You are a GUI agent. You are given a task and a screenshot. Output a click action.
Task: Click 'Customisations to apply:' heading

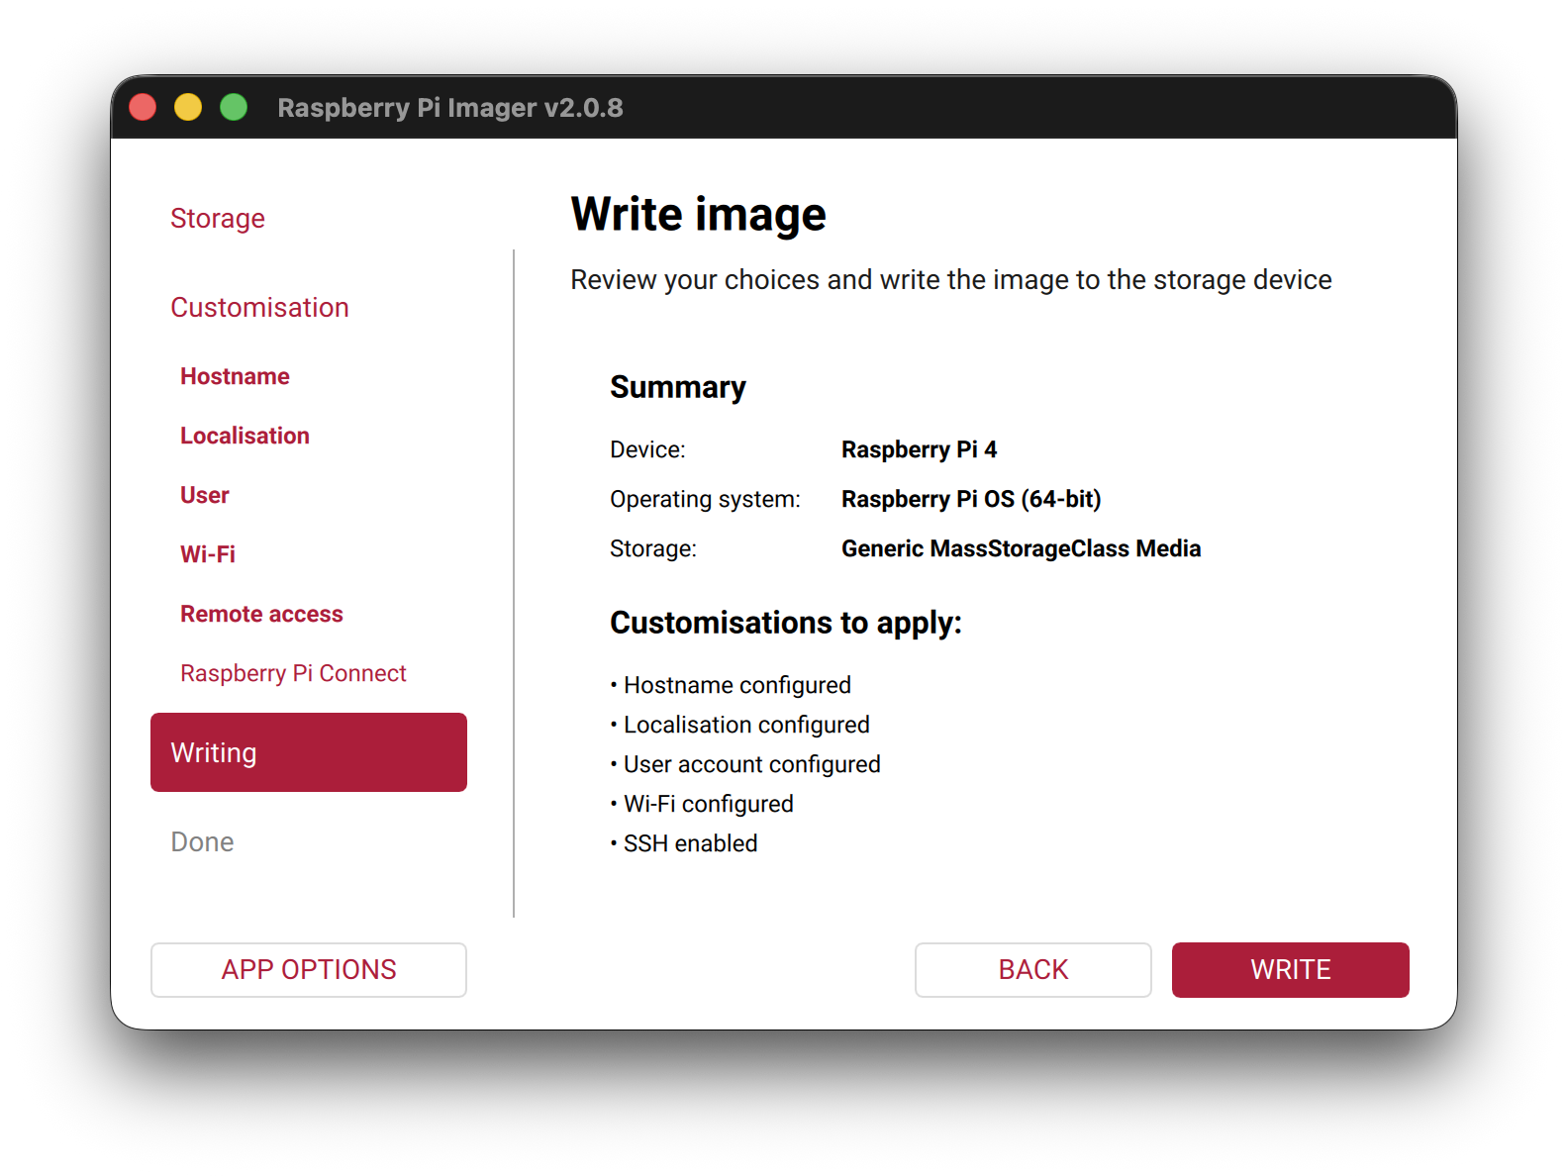click(786, 623)
